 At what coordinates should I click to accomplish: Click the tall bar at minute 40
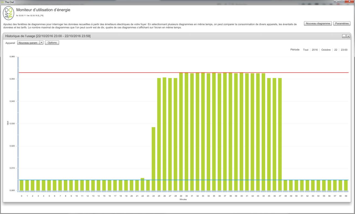coord(241,132)
